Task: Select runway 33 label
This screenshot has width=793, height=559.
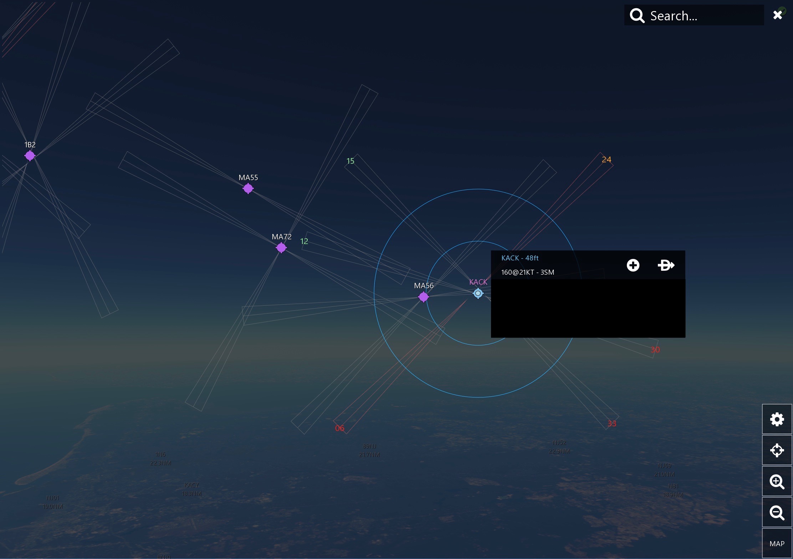Action: pyautogui.click(x=612, y=423)
